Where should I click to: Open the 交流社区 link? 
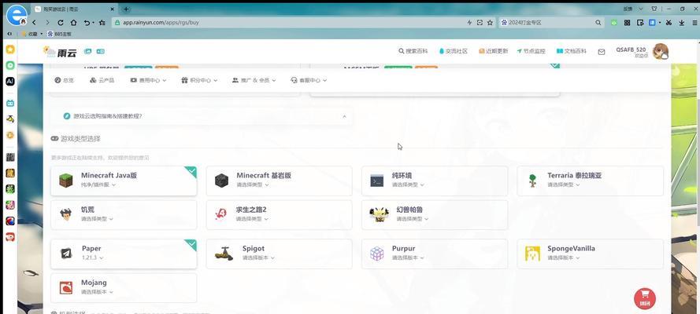click(x=453, y=52)
